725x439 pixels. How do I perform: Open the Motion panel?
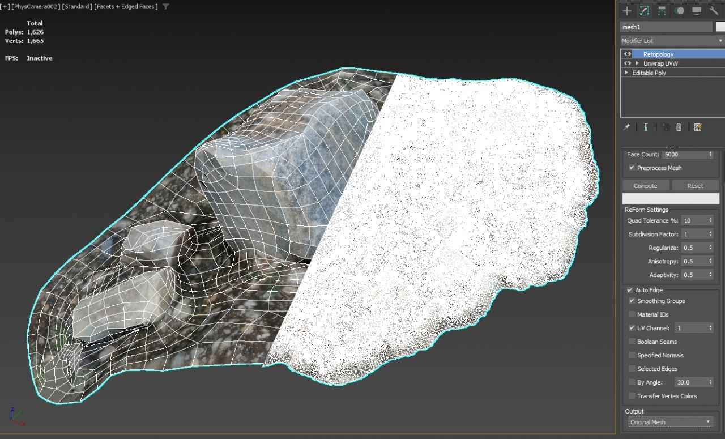(x=680, y=11)
